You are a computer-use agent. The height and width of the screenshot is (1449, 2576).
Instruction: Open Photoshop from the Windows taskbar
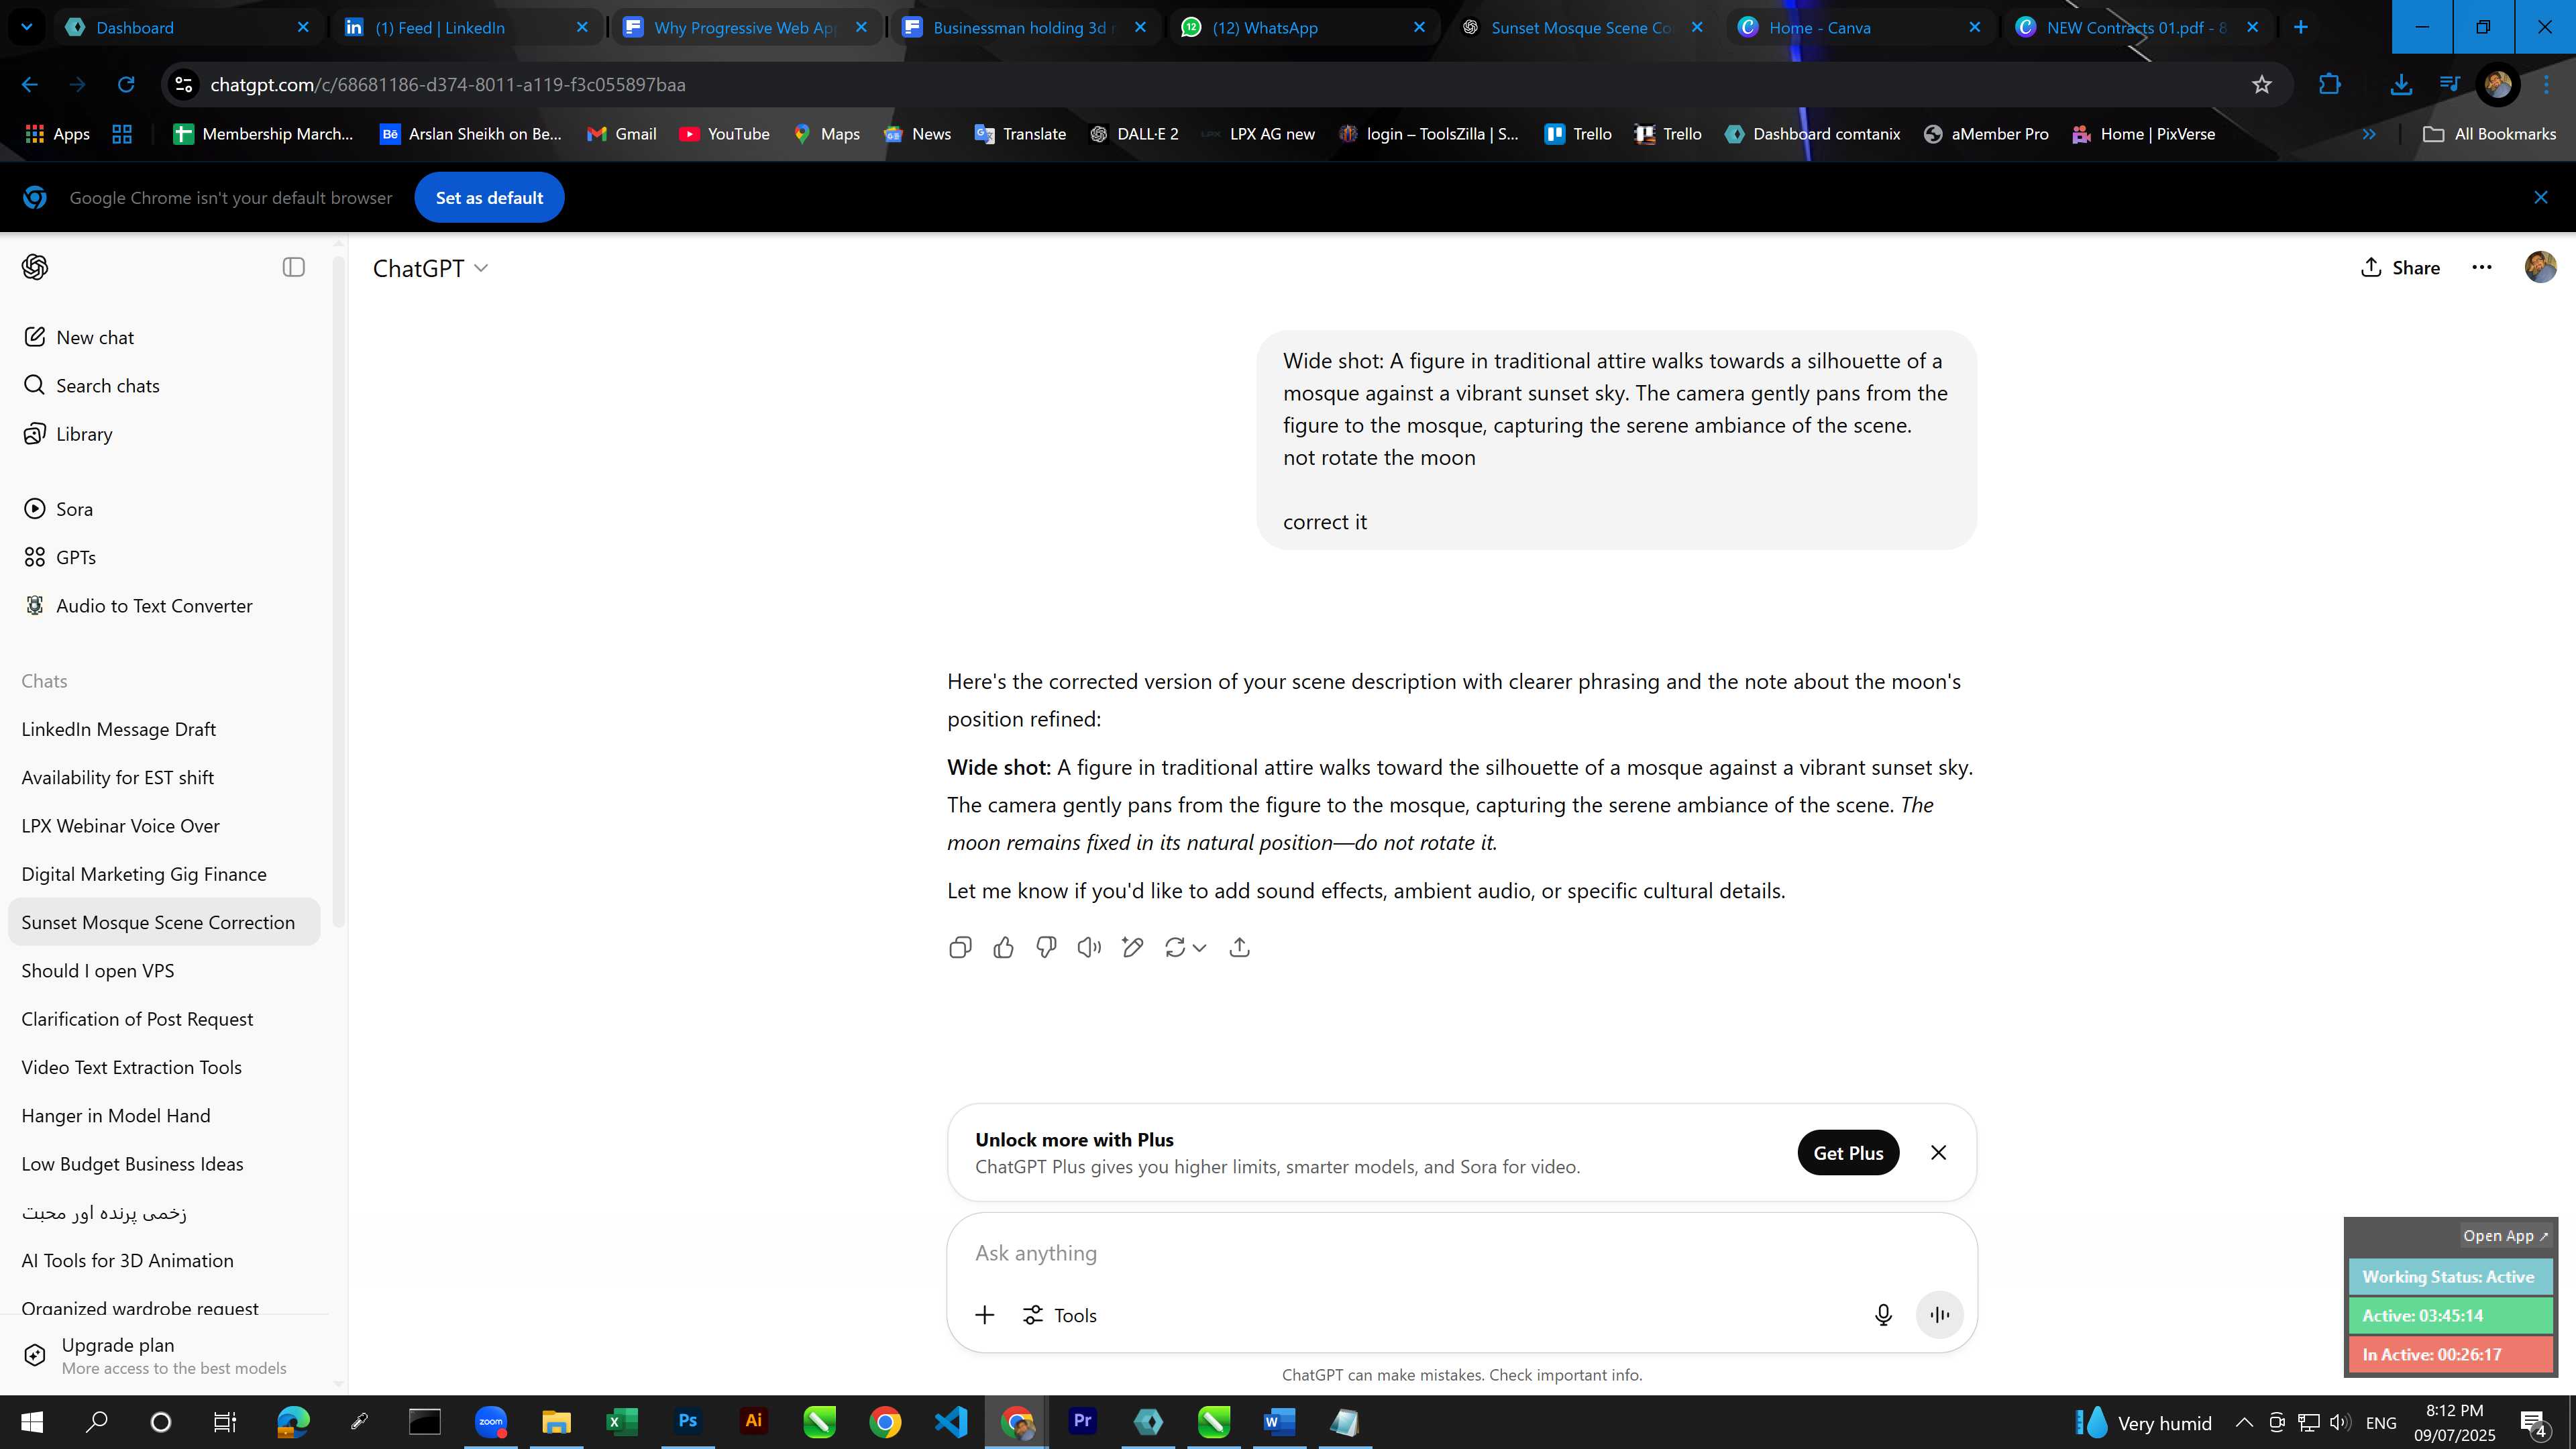point(687,1421)
